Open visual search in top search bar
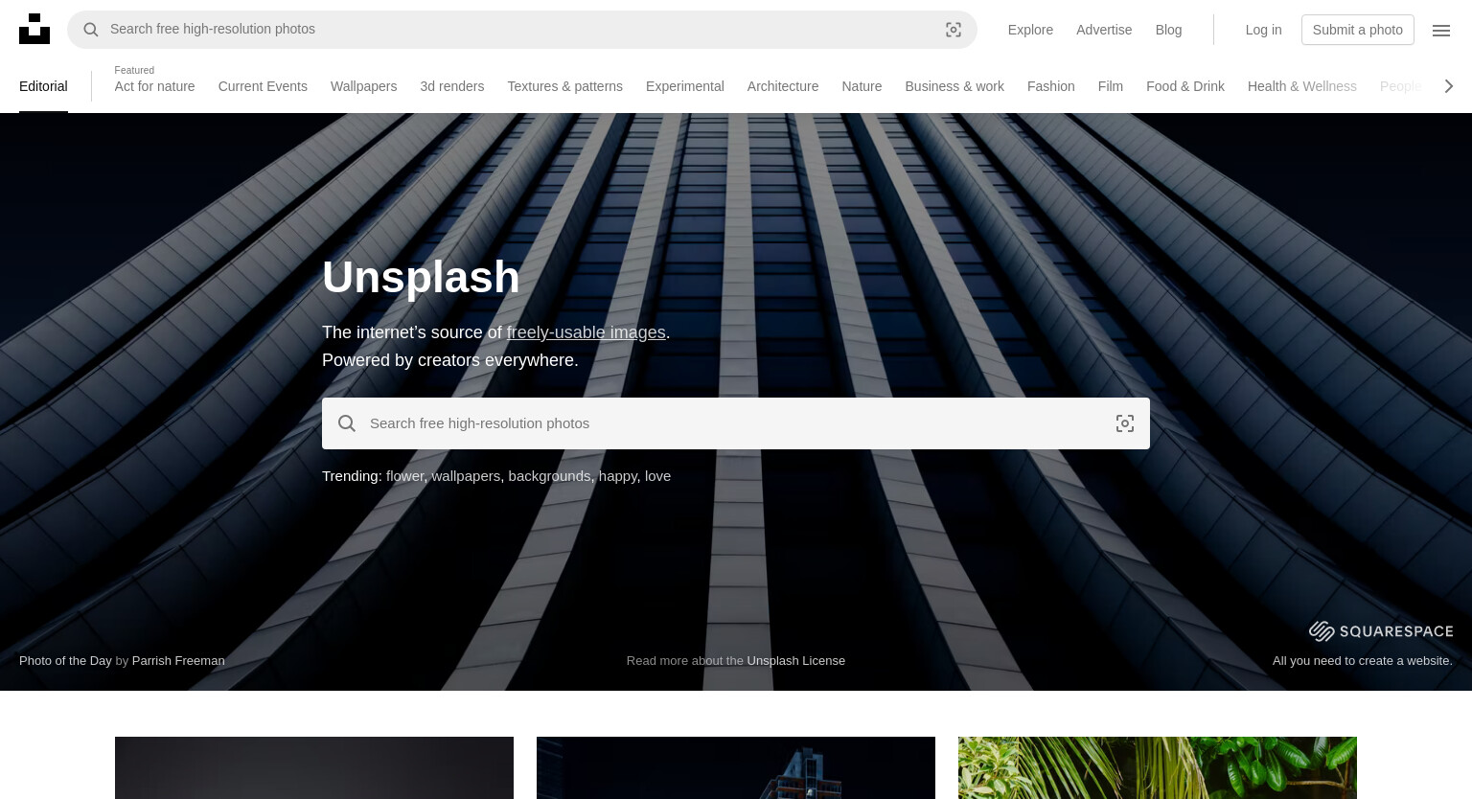 click(954, 30)
